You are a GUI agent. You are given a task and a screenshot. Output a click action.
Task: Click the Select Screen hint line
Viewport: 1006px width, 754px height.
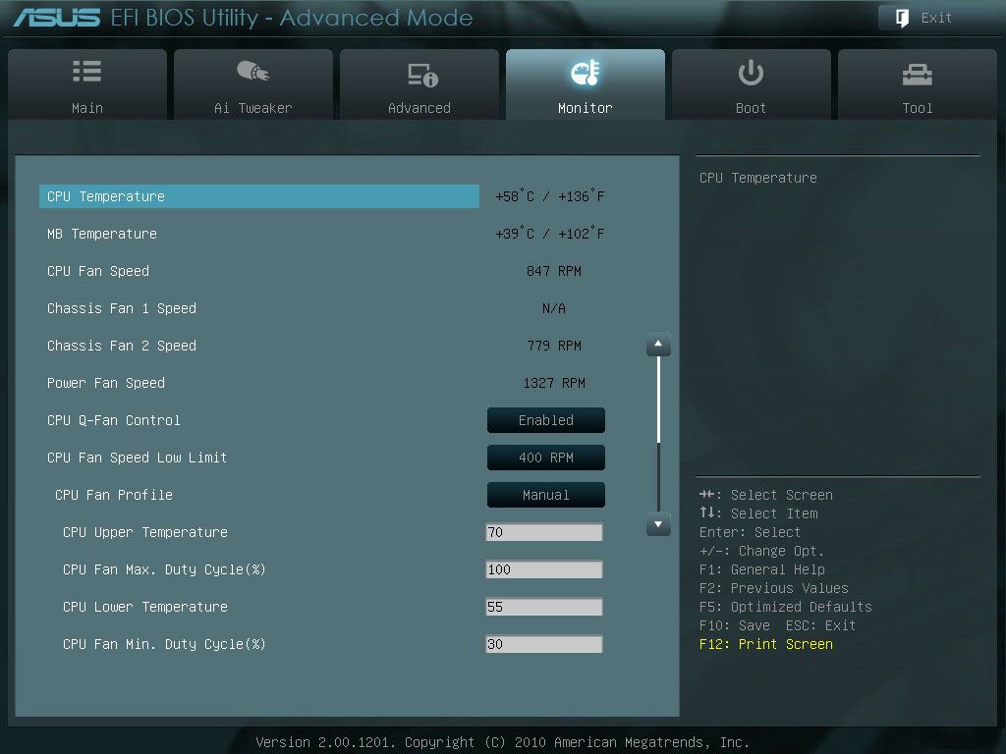(766, 495)
